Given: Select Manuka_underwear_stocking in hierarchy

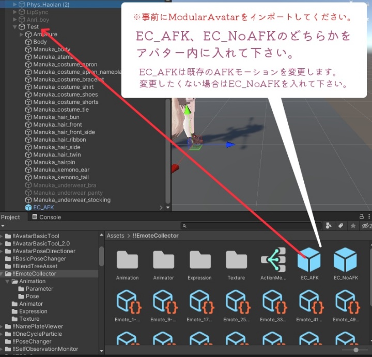Looking at the screenshot, I should [x=72, y=200].
